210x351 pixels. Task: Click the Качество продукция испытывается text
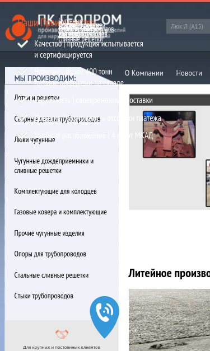pyautogui.click(x=88, y=49)
